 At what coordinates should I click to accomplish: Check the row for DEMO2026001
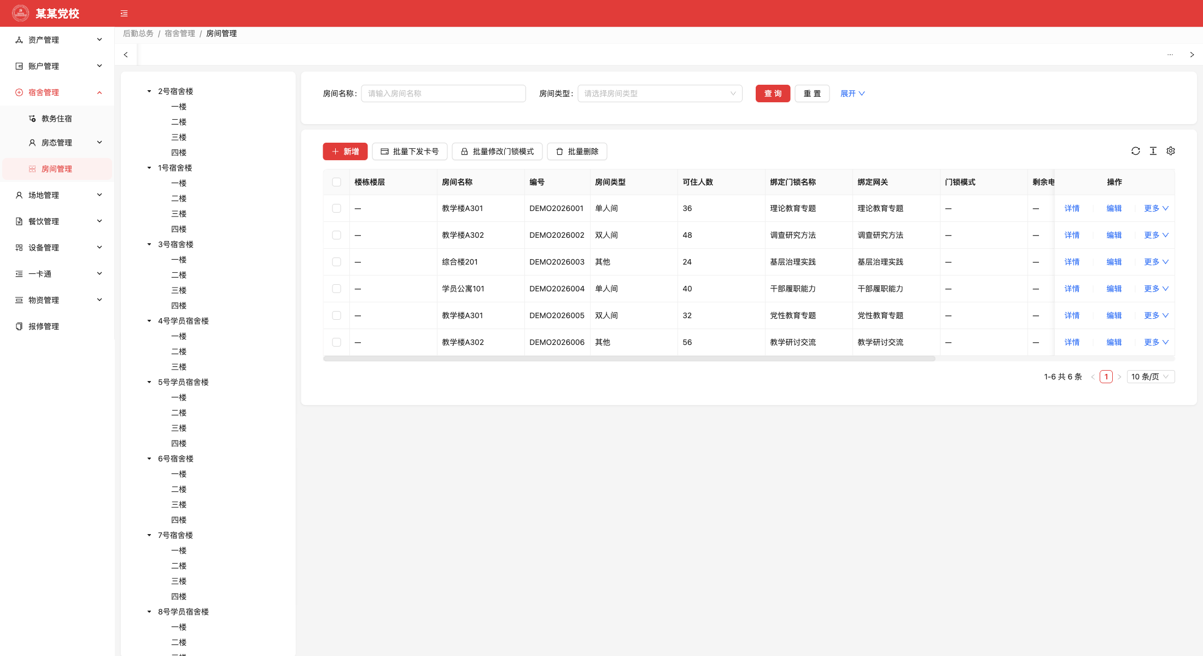336,208
